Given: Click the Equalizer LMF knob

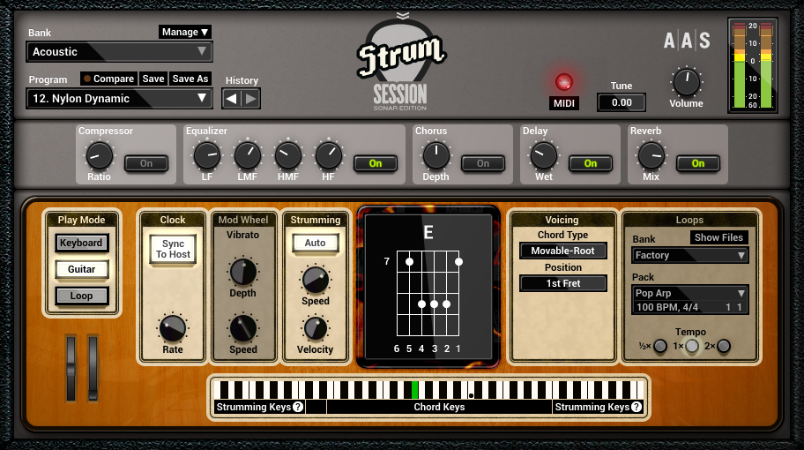Looking at the screenshot, I should pyautogui.click(x=248, y=156).
